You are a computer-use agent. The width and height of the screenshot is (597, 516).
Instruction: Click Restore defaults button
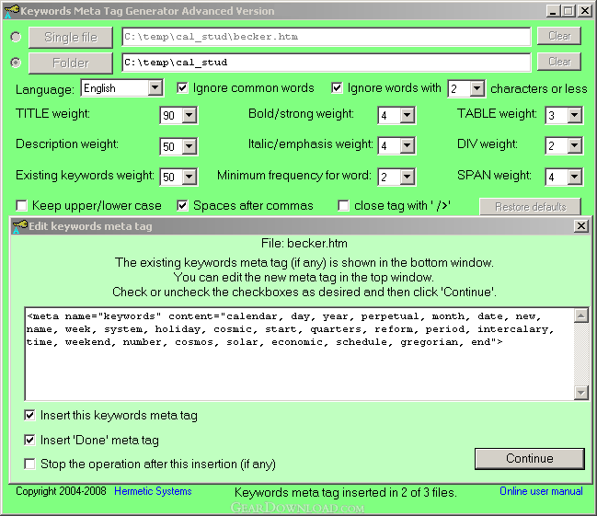tap(531, 207)
